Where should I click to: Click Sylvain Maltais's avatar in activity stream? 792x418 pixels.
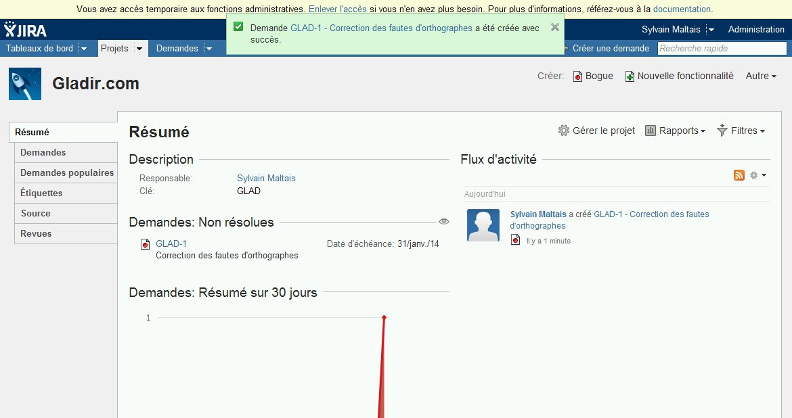[483, 225]
